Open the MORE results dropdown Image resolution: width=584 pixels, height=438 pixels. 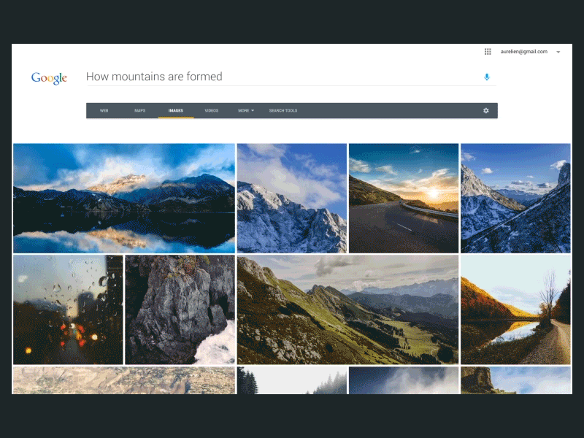[245, 110]
